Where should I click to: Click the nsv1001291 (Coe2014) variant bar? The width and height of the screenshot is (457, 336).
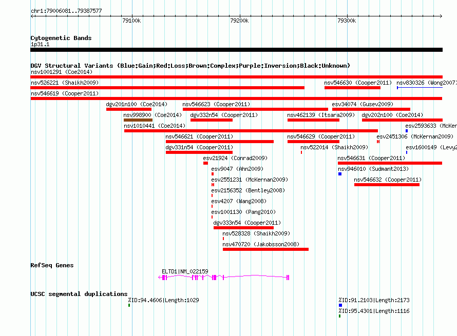tap(236, 77)
